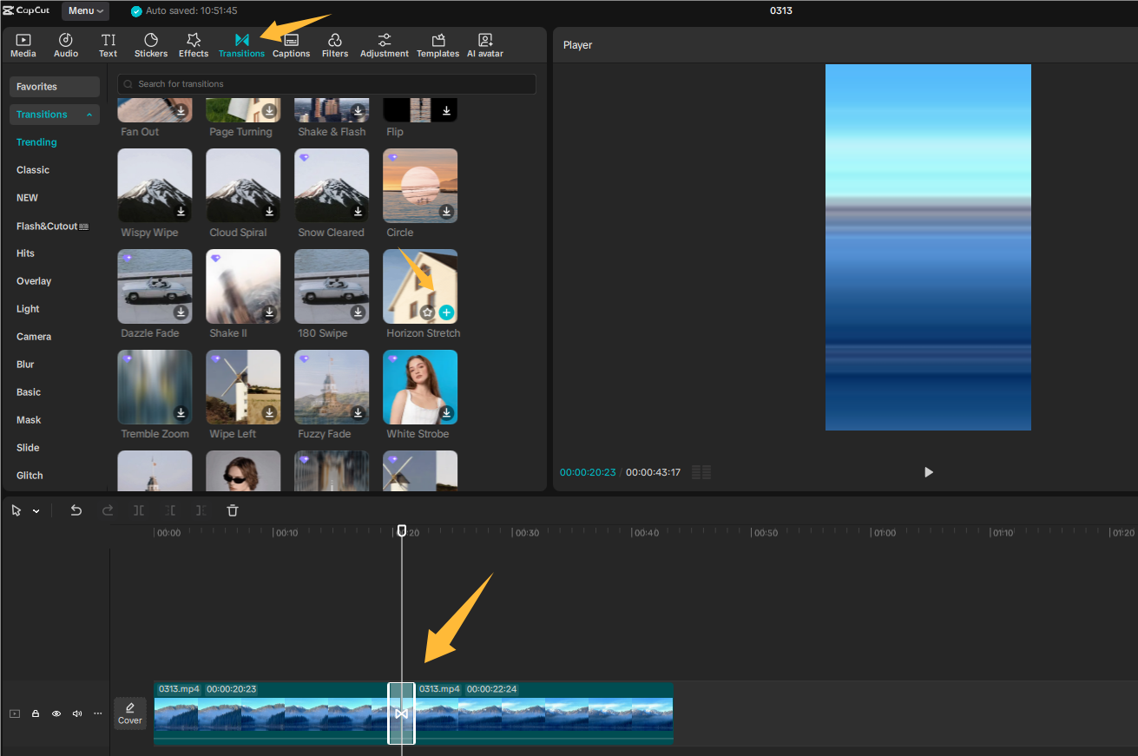Viewport: 1138px width, 756px height.
Task: Click the AI avatar icon
Action: tap(483, 44)
